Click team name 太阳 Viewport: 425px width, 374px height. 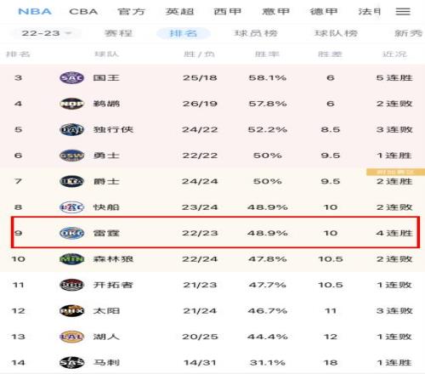pyautogui.click(x=106, y=311)
